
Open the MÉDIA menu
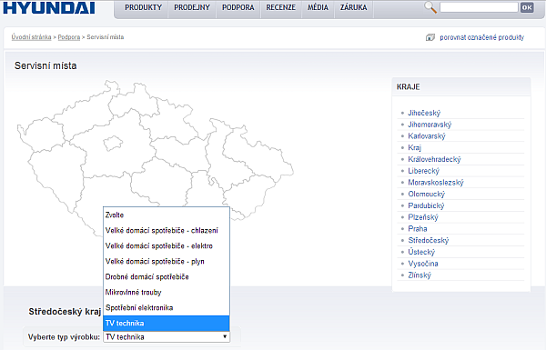pos(318,7)
